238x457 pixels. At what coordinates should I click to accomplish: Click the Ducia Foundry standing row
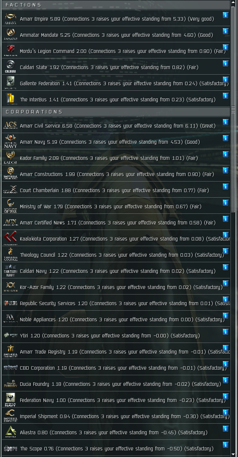tap(116, 383)
